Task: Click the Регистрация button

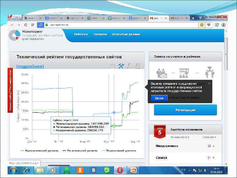Action: (185, 110)
